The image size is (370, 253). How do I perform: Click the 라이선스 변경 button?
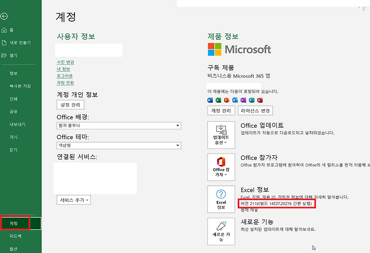[256, 110]
